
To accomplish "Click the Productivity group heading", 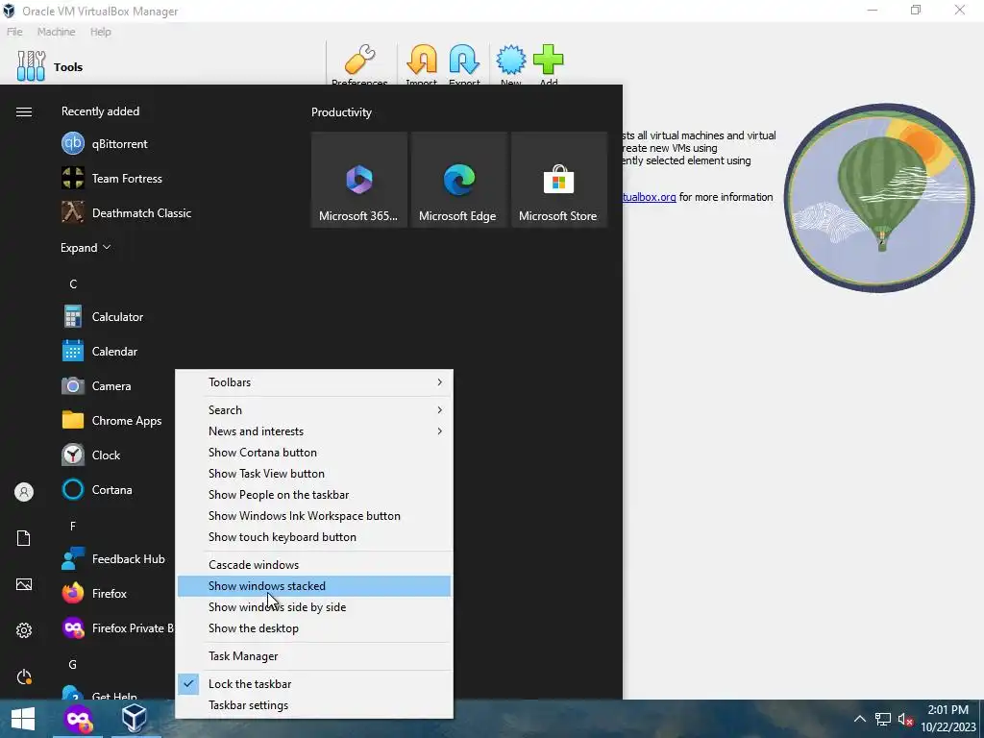I will pos(341,112).
